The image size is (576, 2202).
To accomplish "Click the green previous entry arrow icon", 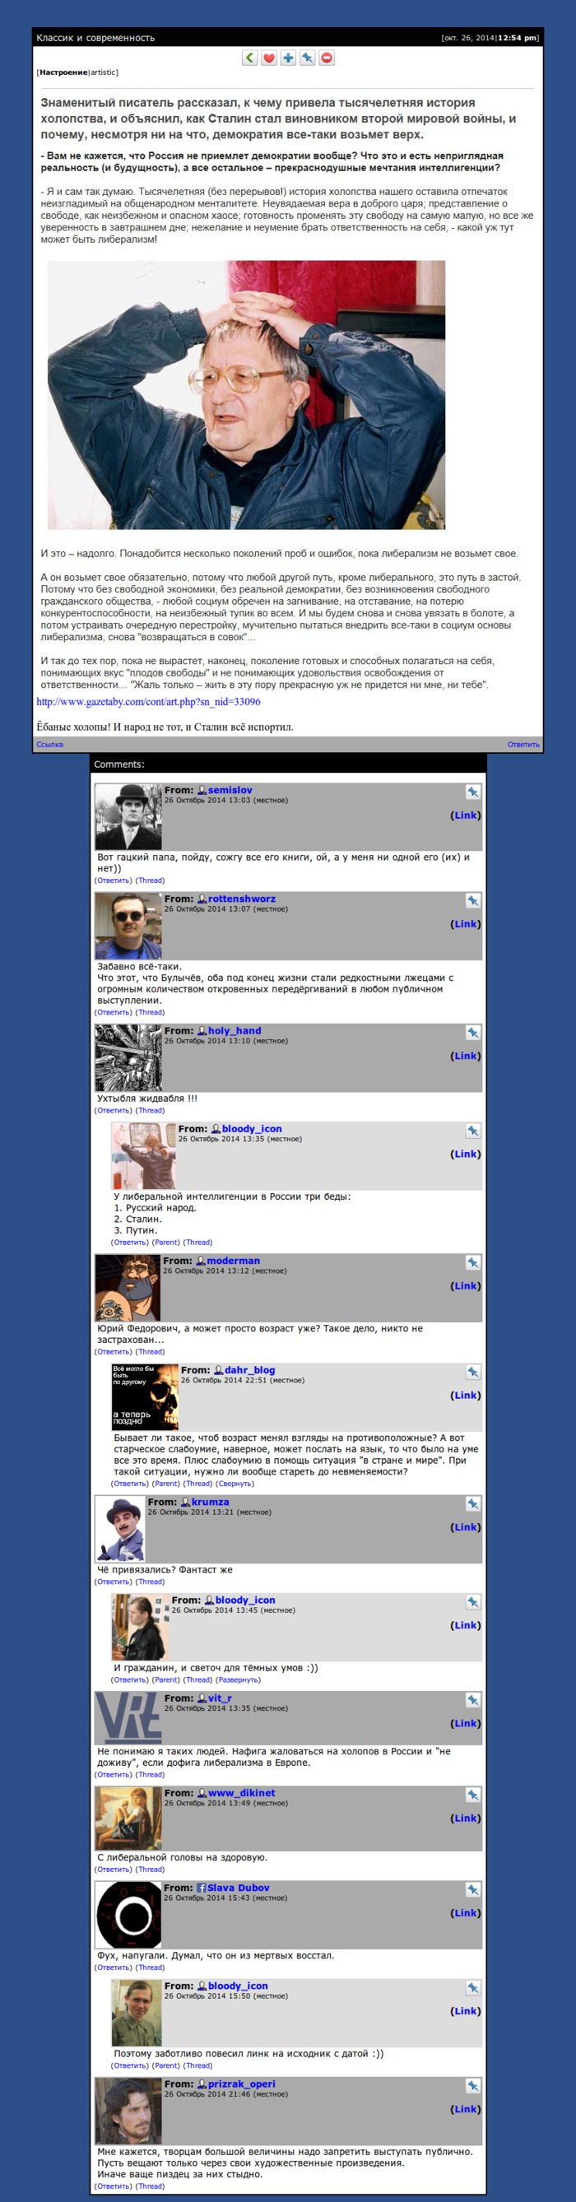I will (249, 58).
